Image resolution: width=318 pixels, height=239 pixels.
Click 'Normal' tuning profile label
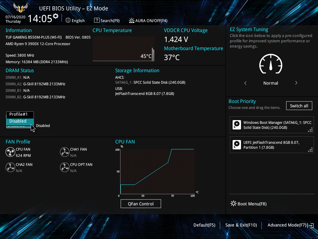click(271, 83)
